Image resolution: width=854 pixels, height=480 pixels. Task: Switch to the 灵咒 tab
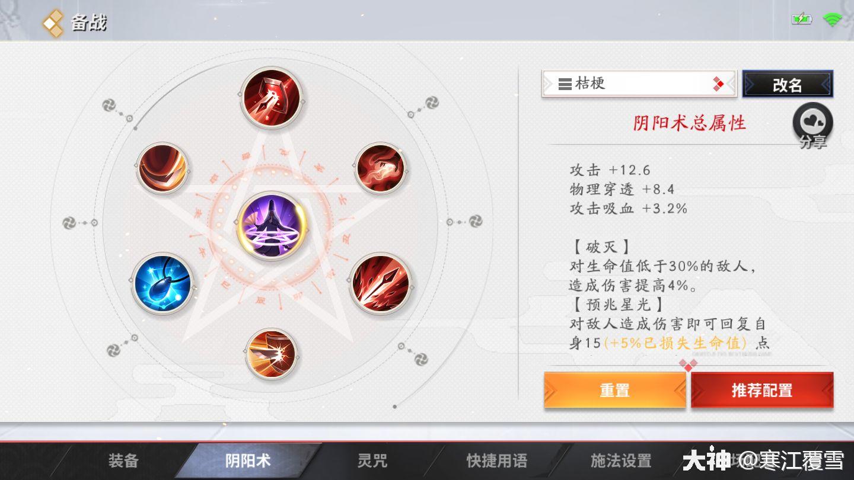point(372,460)
